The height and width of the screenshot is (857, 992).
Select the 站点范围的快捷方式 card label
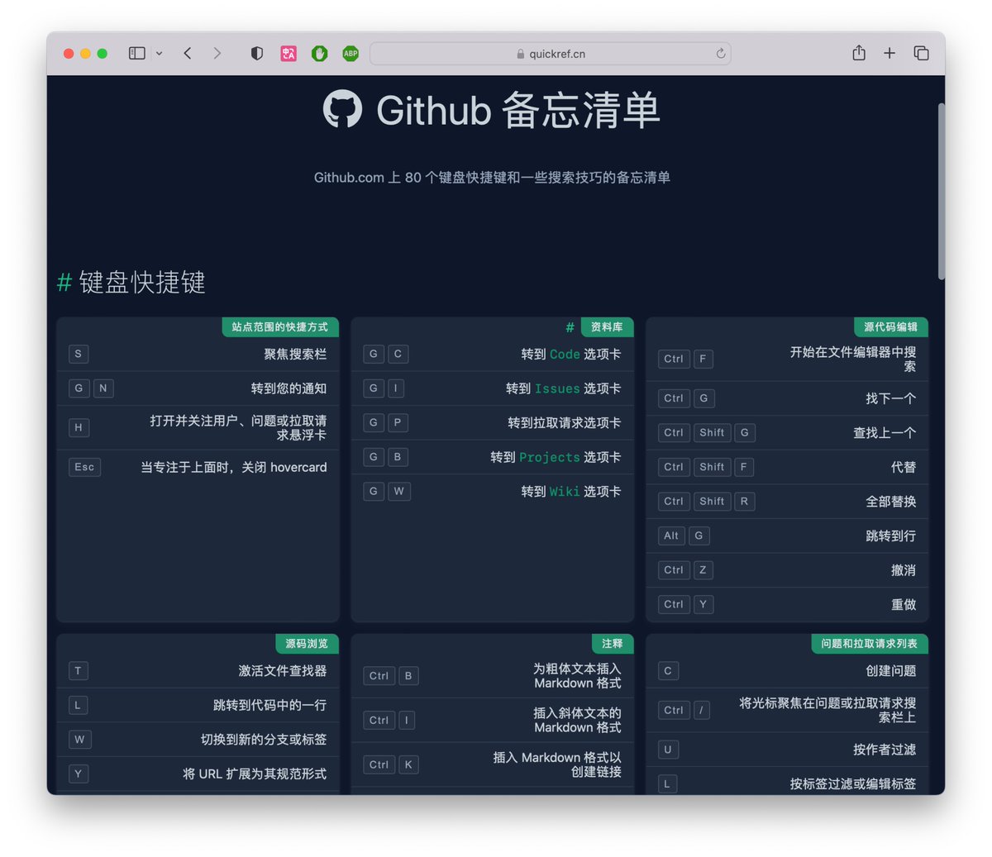click(280, 327)
